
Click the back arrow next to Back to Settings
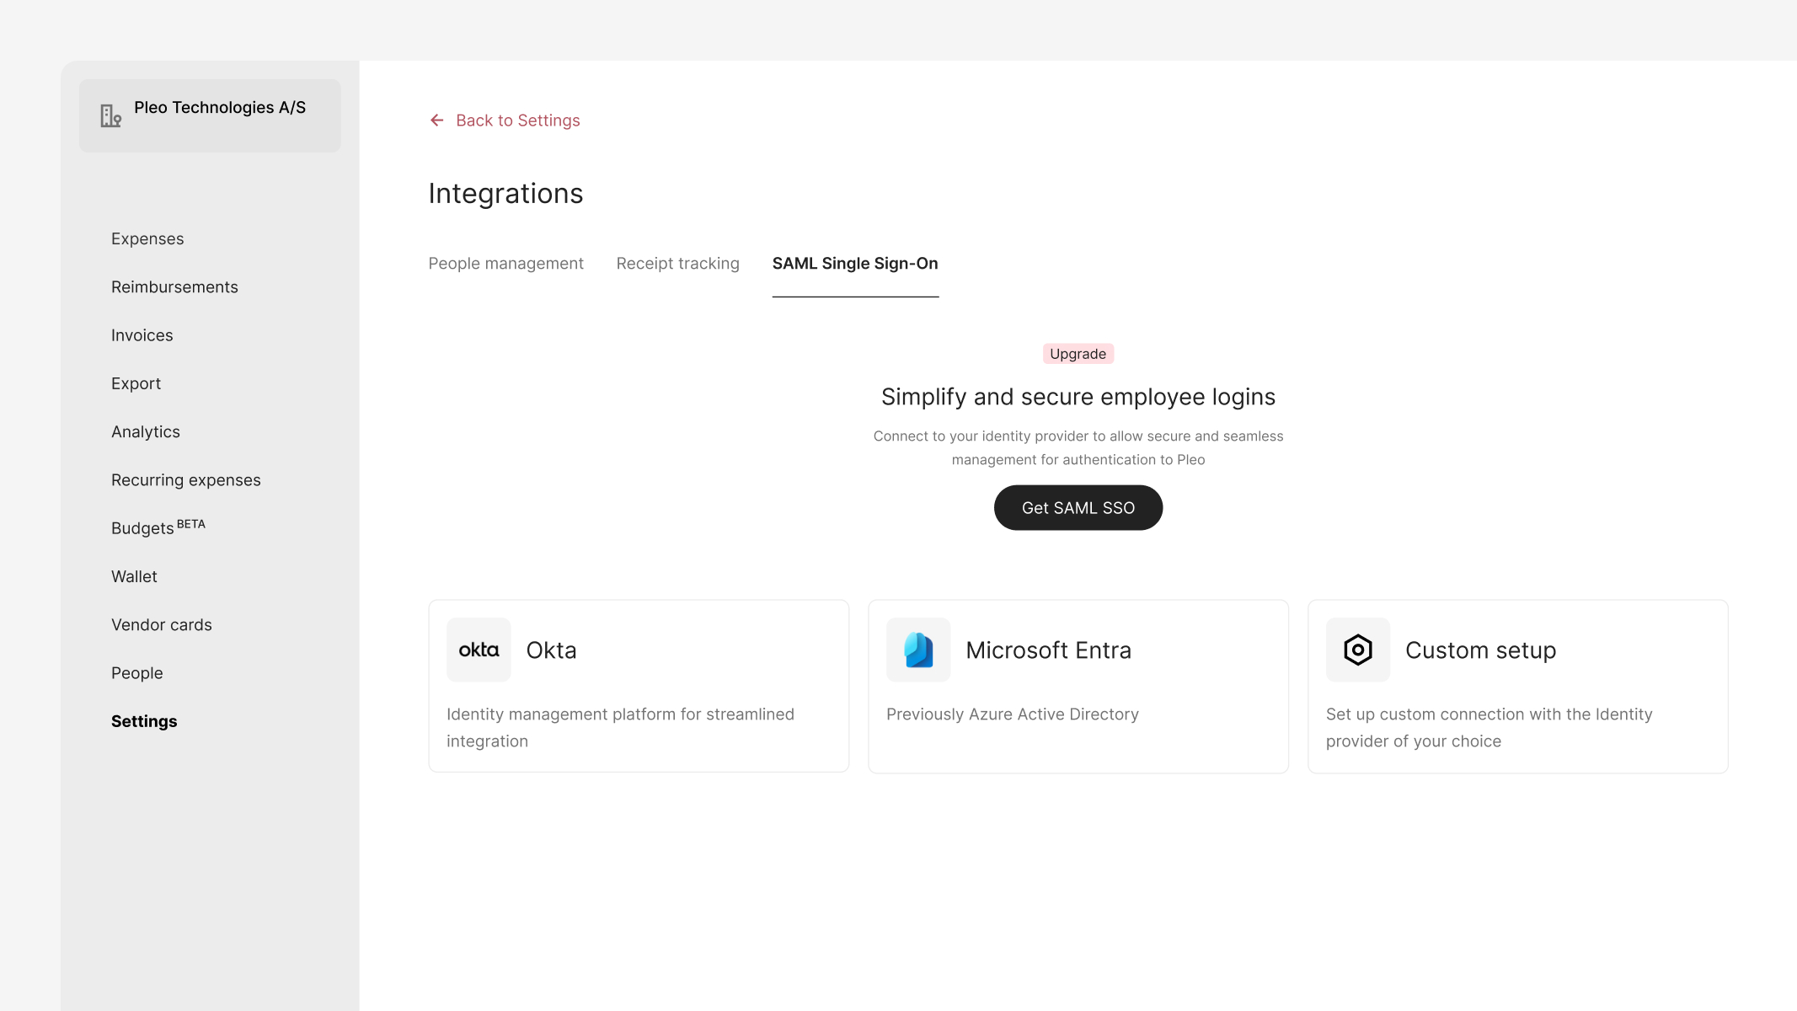(x=436, y=120)
